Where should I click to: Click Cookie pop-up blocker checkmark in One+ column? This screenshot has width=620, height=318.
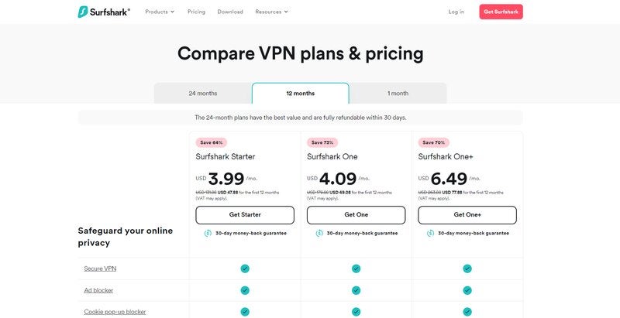(467, 311)
